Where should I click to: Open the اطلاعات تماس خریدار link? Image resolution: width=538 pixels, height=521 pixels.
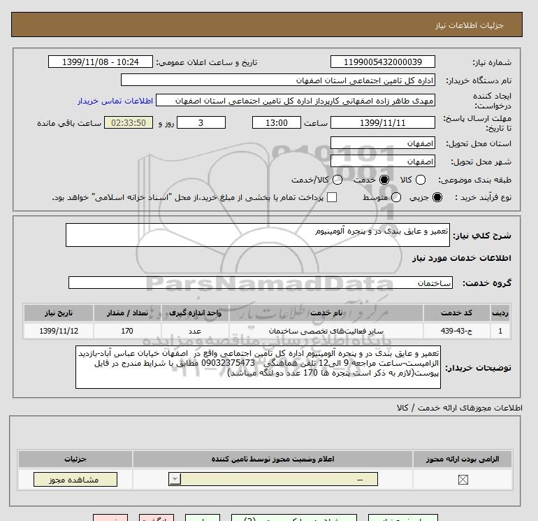[115, 101]
